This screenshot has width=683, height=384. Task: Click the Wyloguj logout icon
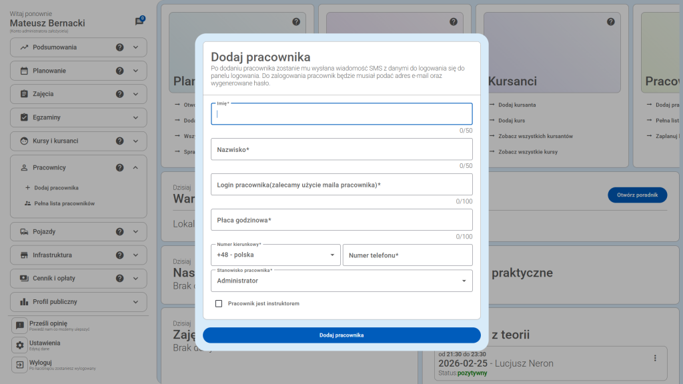point(20,365)
